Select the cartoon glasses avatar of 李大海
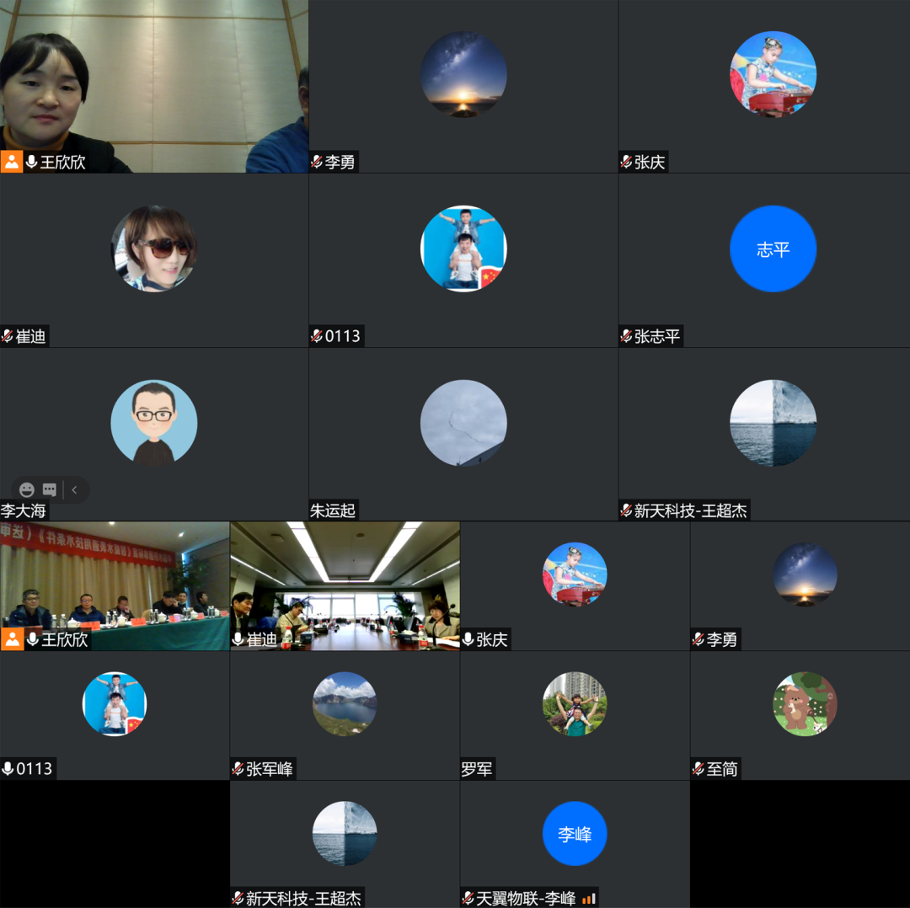The width and height of the screenshot is (910, 908). click(154, 423)
